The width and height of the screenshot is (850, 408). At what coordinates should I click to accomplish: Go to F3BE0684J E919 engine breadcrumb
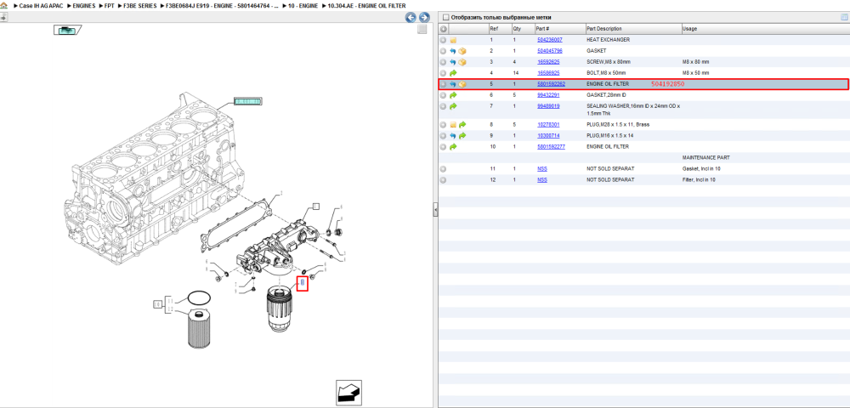(224, 5)
